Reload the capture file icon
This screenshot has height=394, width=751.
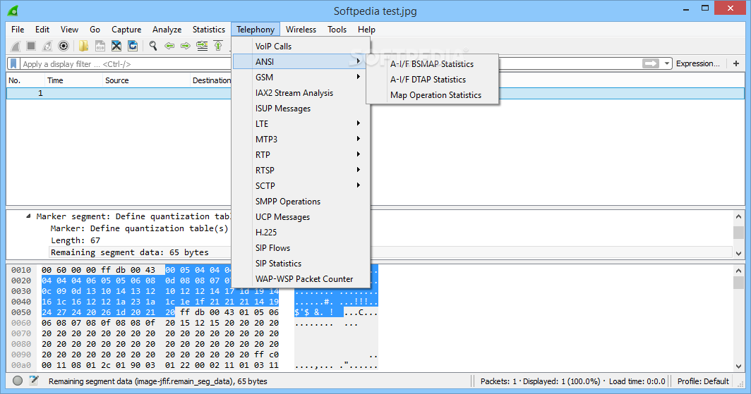[133, 46]
